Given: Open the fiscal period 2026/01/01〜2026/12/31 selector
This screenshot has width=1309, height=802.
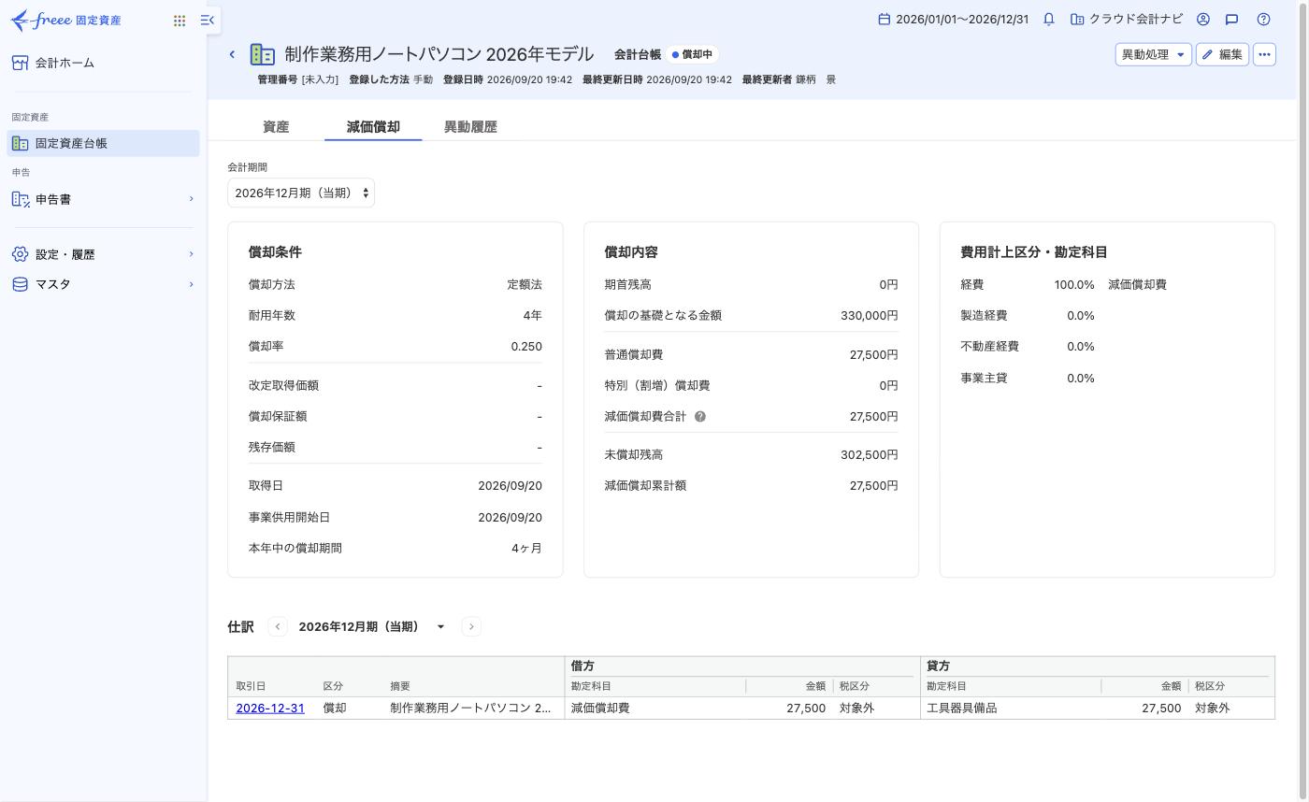Looking at the screenshot, I should 953,19.
